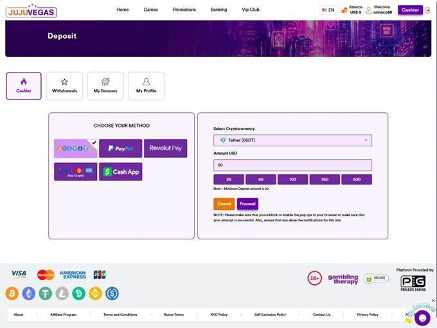Select the cryptocurrency coins payment method
Screen dimensions: 437x328
[76, 148]
